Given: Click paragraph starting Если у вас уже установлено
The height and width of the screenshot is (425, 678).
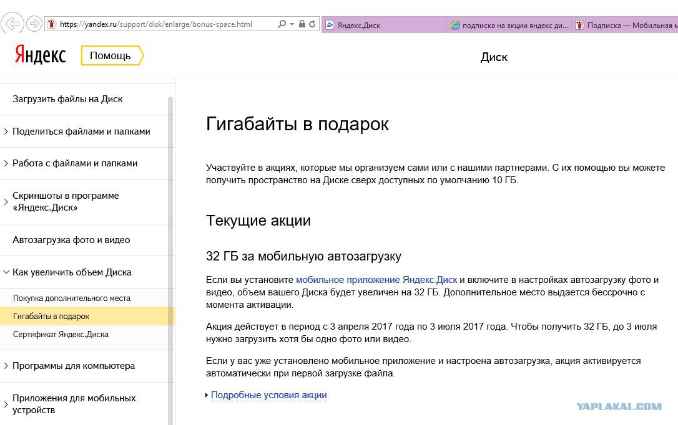Looking at the screenshot, I should pyautogui.click(x=423, y=367).
